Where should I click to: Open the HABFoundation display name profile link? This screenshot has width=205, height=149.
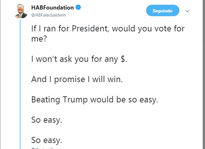[x=53, y=8]
